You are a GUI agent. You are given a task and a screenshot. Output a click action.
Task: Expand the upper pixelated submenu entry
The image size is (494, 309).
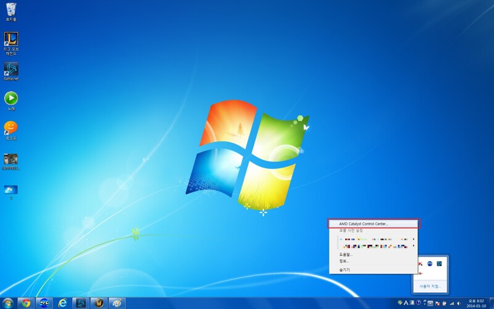coord(374,239)
